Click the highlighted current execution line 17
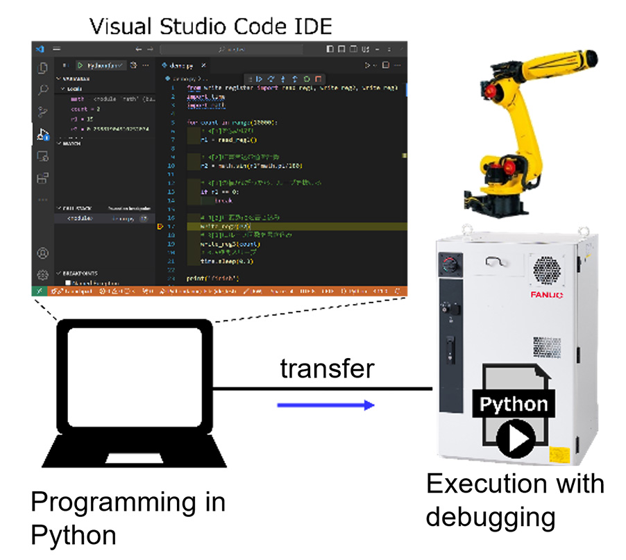This screenshot has width=626, height=560. point(297,226)
